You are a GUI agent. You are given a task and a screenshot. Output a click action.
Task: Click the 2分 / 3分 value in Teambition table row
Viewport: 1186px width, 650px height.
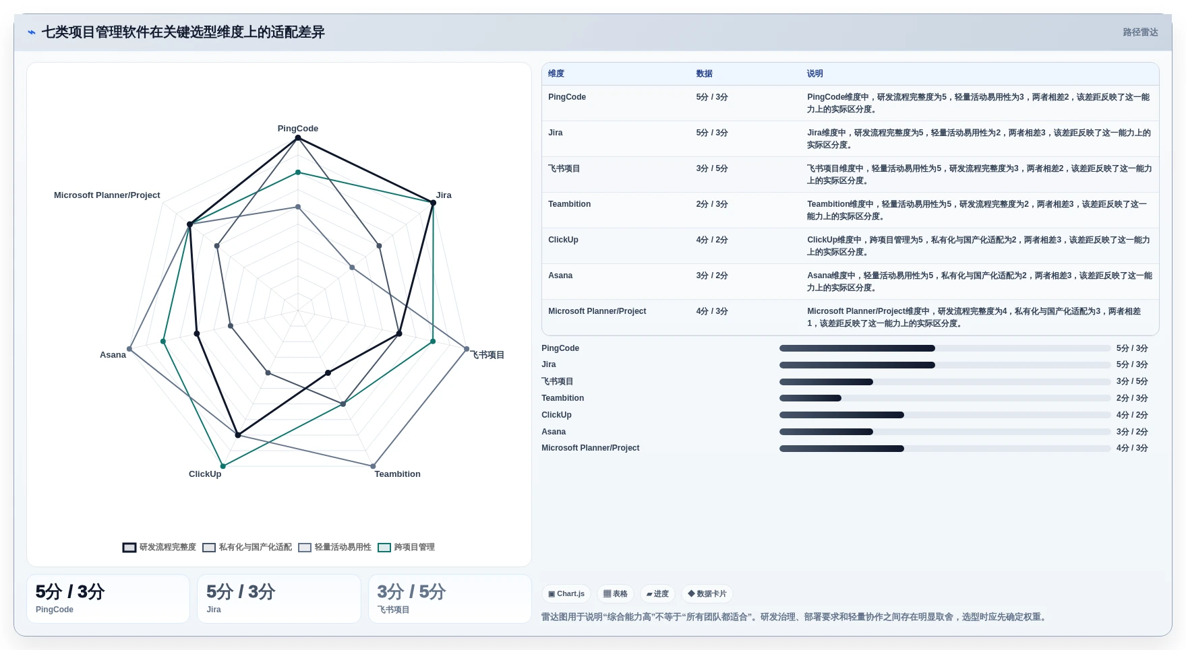tap(712, 204)
